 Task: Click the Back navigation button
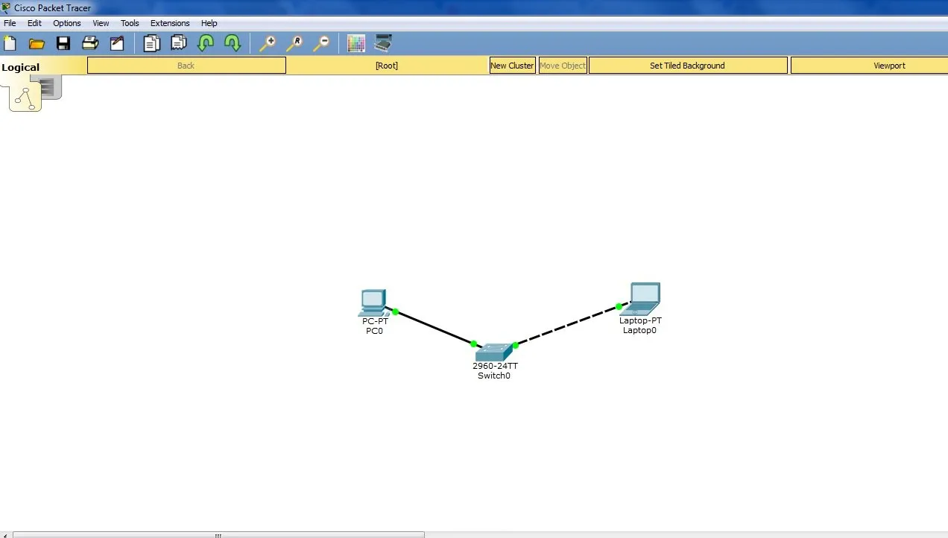(186, 66)
